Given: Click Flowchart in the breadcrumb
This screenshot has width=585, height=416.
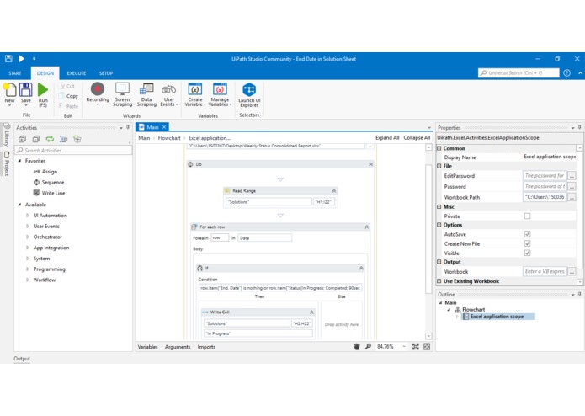Looking at the screenshot, I should tap(169, 138).
